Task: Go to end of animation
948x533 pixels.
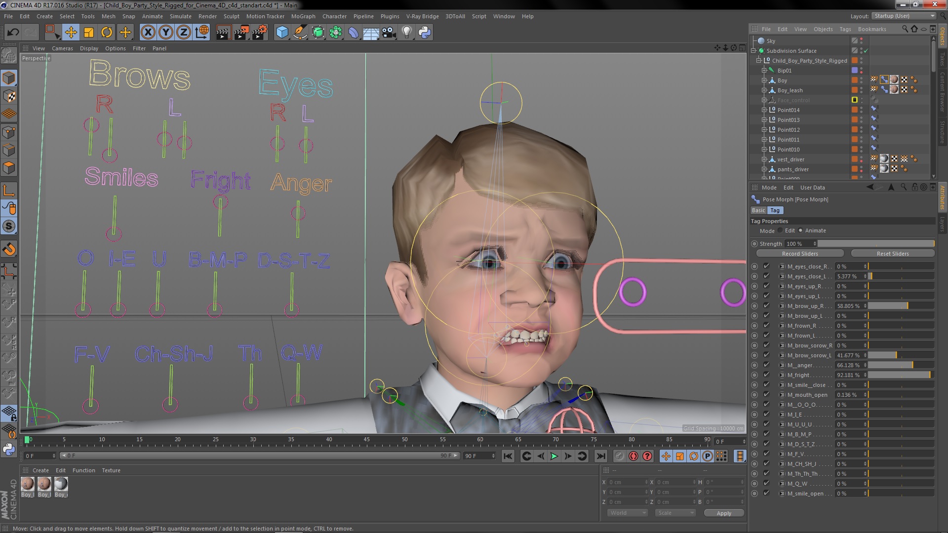Action: point(600,456)
